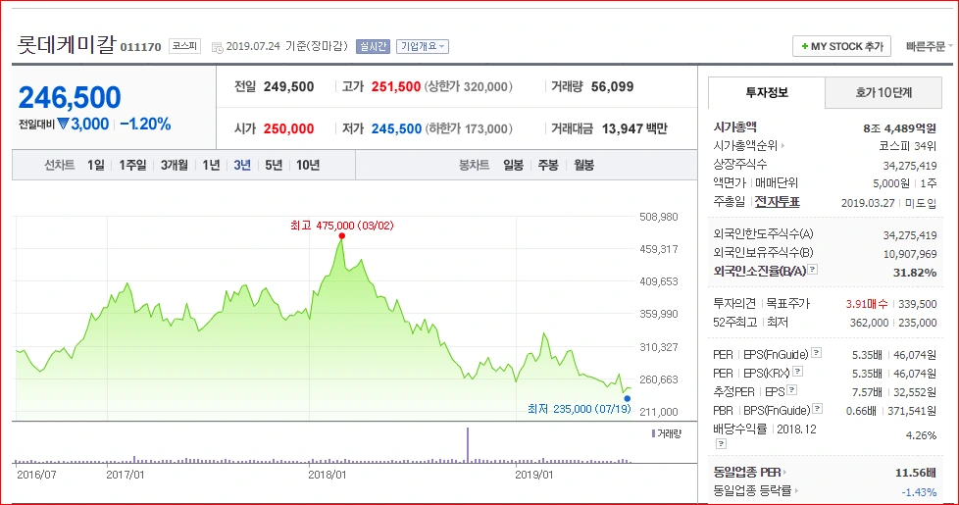Switch to 주봉 weekly candle chart
This screenshot has width=959, height=505.
click(548, 165)
